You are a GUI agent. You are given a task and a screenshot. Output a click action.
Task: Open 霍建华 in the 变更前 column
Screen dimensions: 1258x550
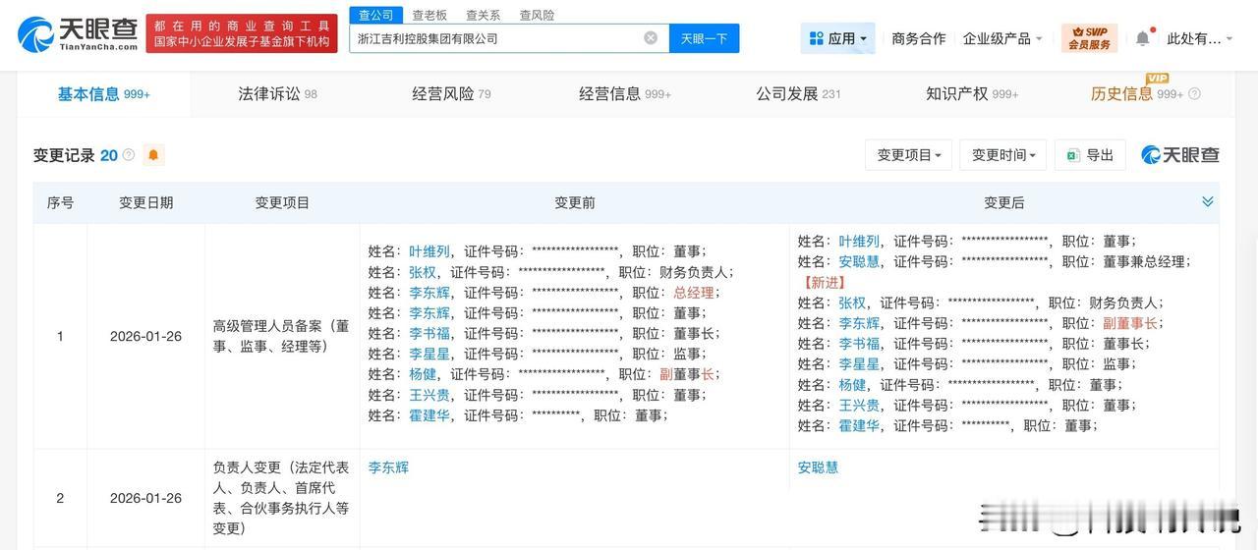tap(429, 415)
